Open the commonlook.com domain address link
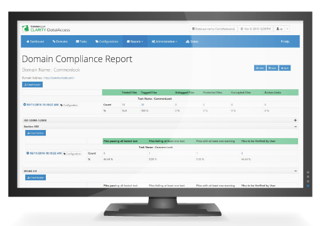 click(x=59, y=78)
